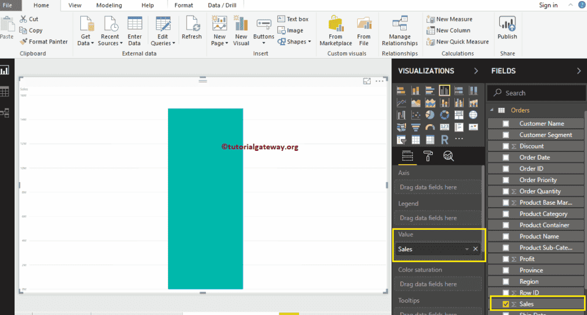Image resolution: width=587 pixels, height=315 pixels.
Task: Tick the Customer Segment field checkbox
Action: tap(506, 135)
